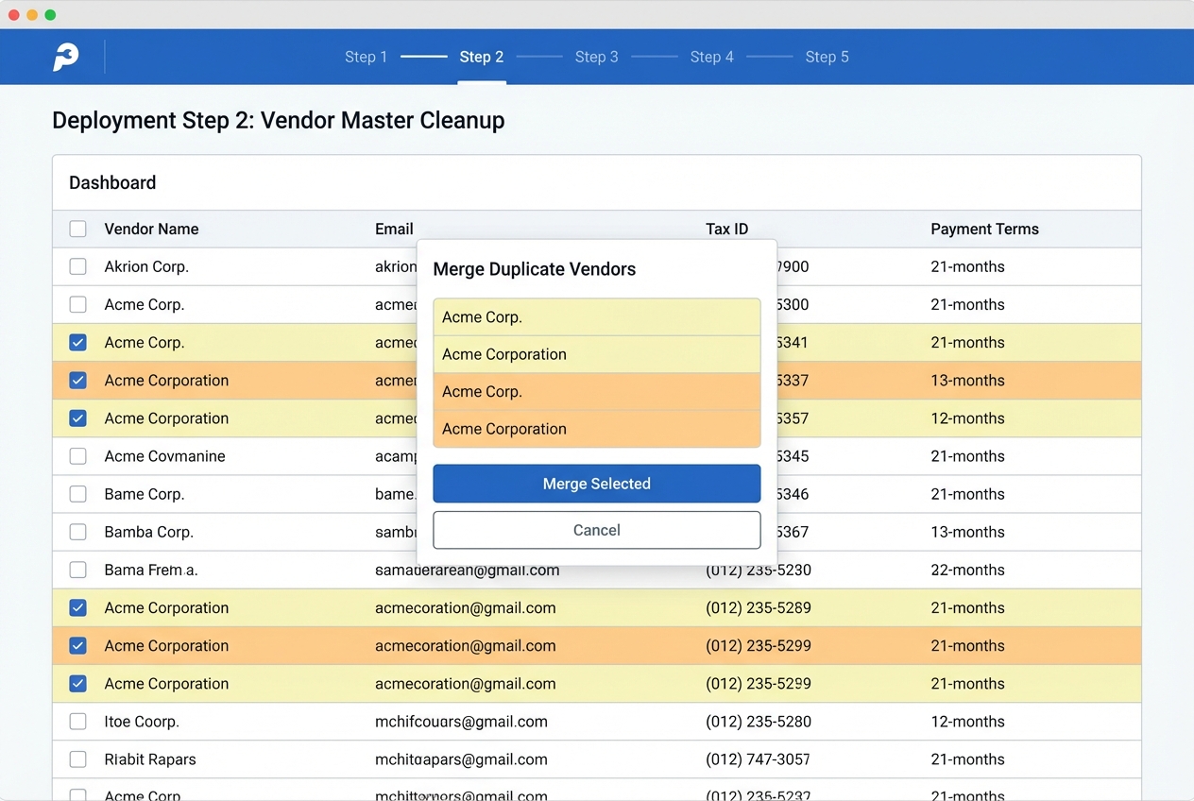This screenshot has height=801, width=1194.
Task: Check the Bamba Corp. checkbox
Action: 77,531
